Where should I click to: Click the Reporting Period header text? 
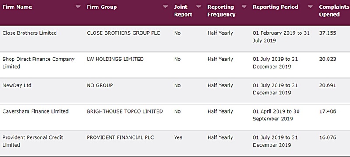pyautogui.click(x=276, y=7)
